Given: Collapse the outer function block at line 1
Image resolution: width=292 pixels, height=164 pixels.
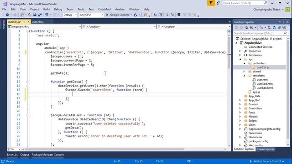Looking at the screenshot, I should click(x=27, y=31).
